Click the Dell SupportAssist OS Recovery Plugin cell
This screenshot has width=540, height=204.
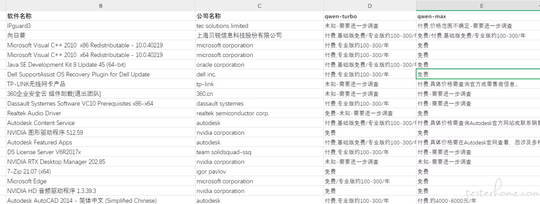point(101,74)
